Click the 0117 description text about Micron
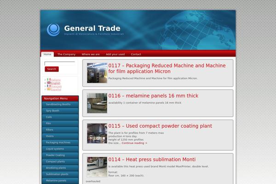Image resolution: width=276 pixels, height=184 pixels. 153,78
